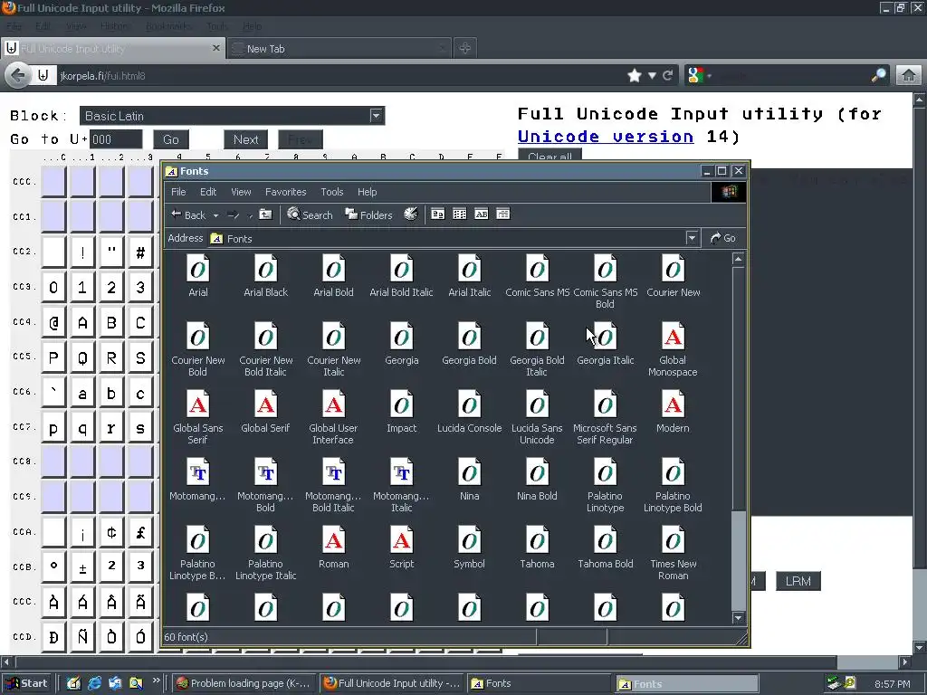Image resolution: width=927 pixels, height=695 pixels.
Task: Select the Comic Sans MS Bold font
Action: pyautogui.click(x=605, y=282)
